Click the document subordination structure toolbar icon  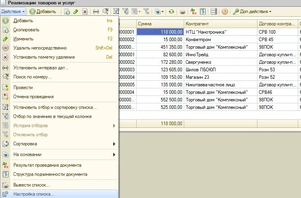click(x=203, y=11)
